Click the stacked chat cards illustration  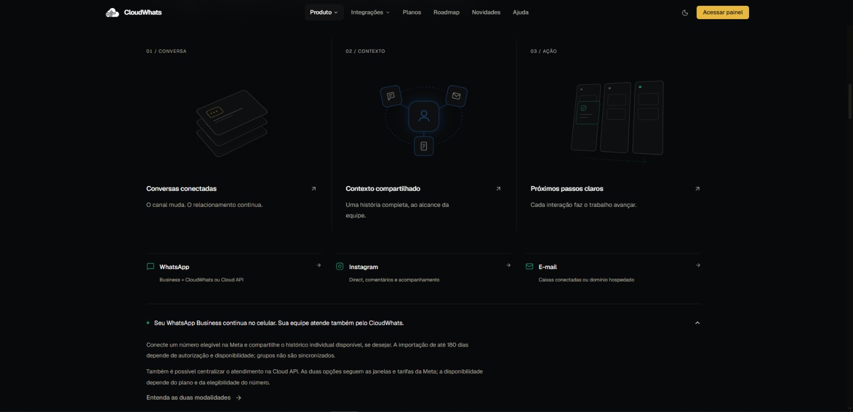[232, 123]
